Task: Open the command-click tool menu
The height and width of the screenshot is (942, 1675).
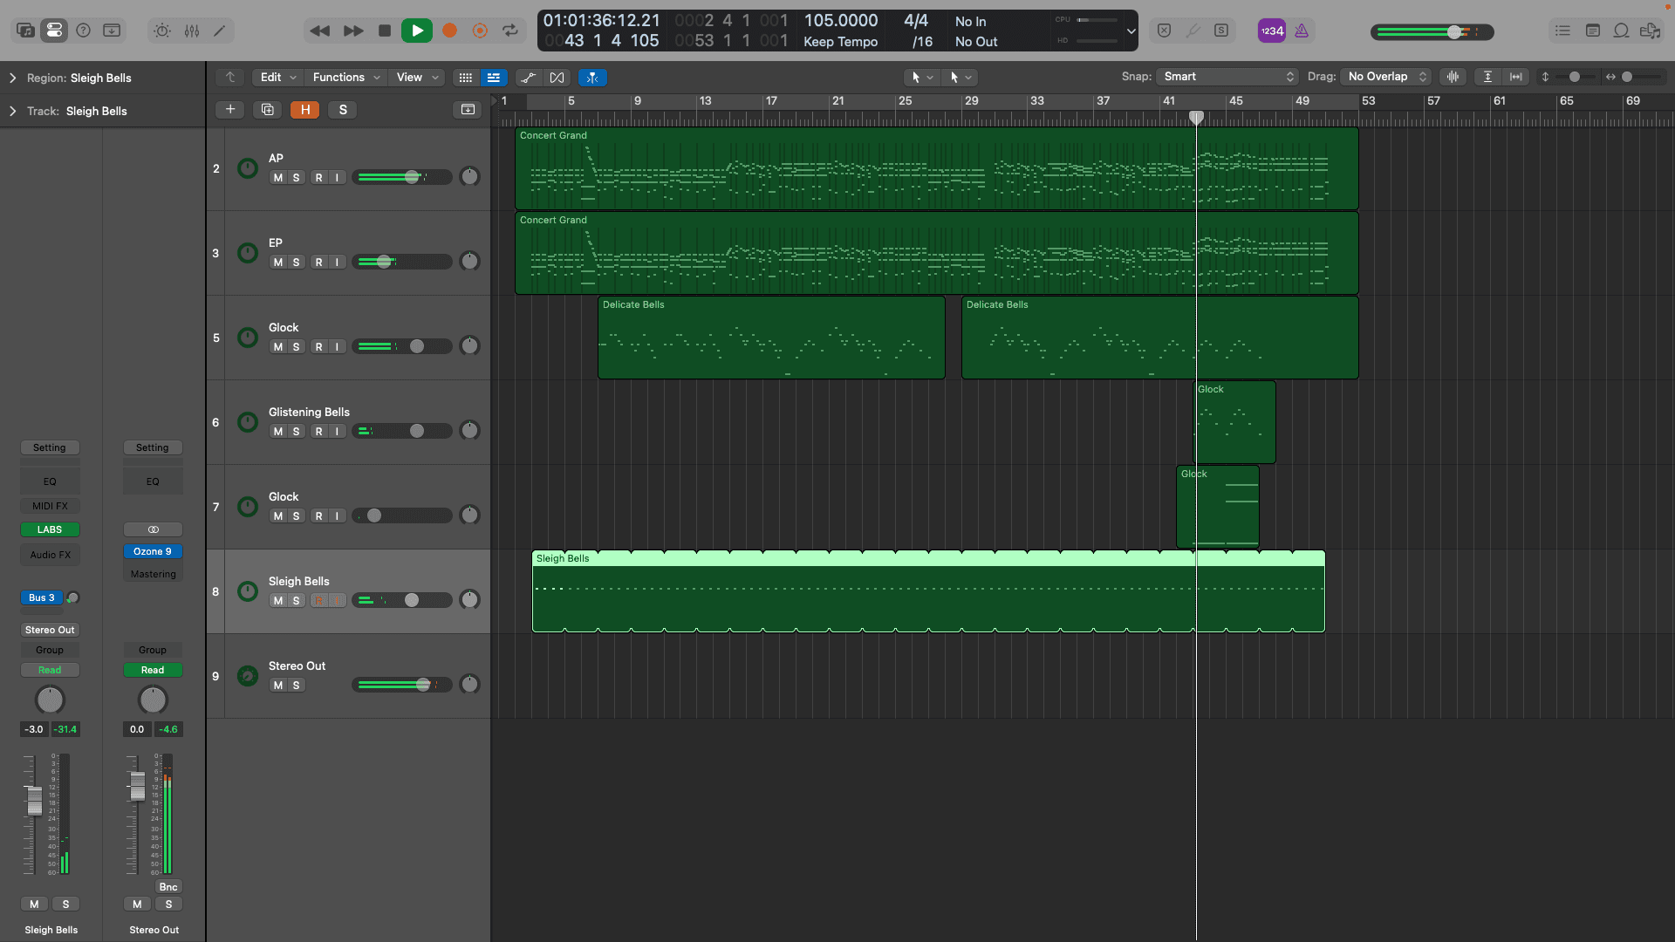Action: click(961, 78)
